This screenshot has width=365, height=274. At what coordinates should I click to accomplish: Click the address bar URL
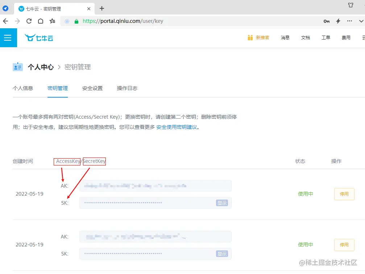pyautogui.click(x=123, y=21)
